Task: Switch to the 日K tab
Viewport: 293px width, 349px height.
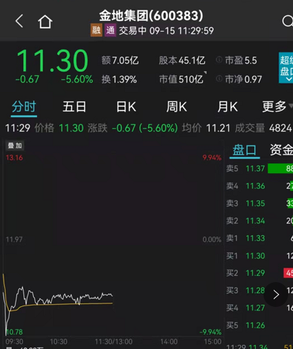Action: tap(126, 107)
